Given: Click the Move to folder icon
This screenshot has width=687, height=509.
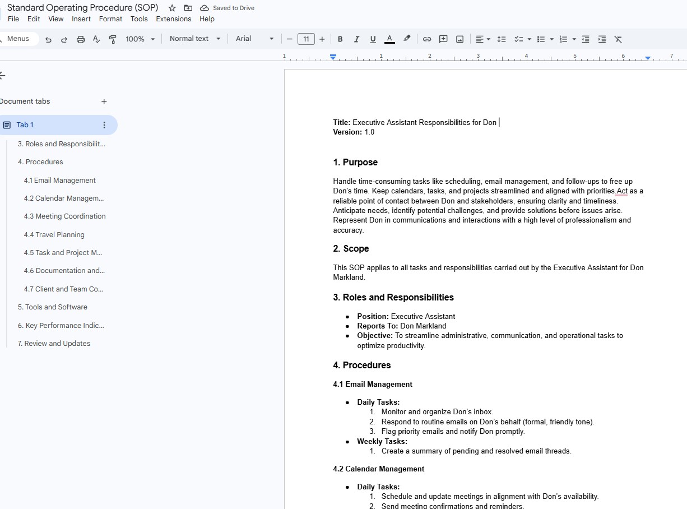Looking at the screenshot, I should point(188,8).
